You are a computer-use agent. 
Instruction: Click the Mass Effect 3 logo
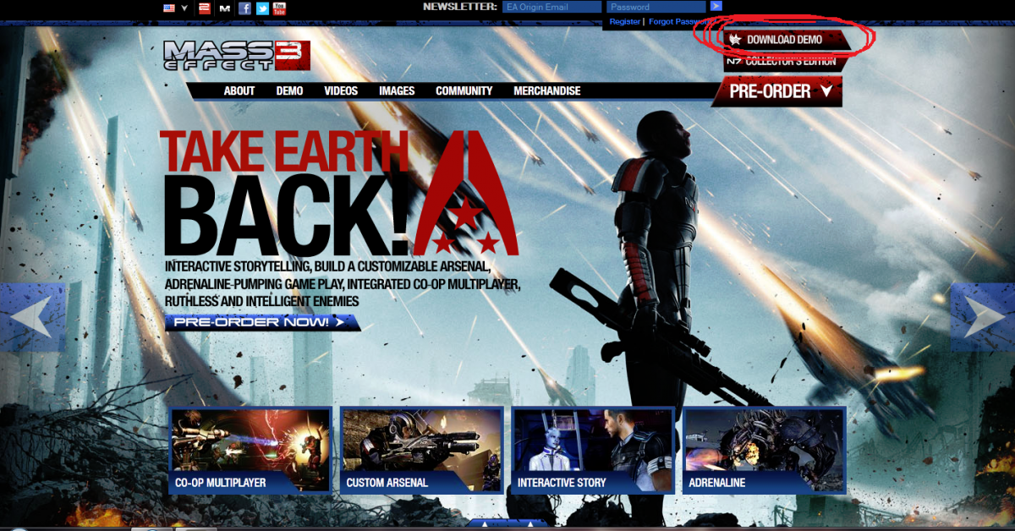(237, 55)
